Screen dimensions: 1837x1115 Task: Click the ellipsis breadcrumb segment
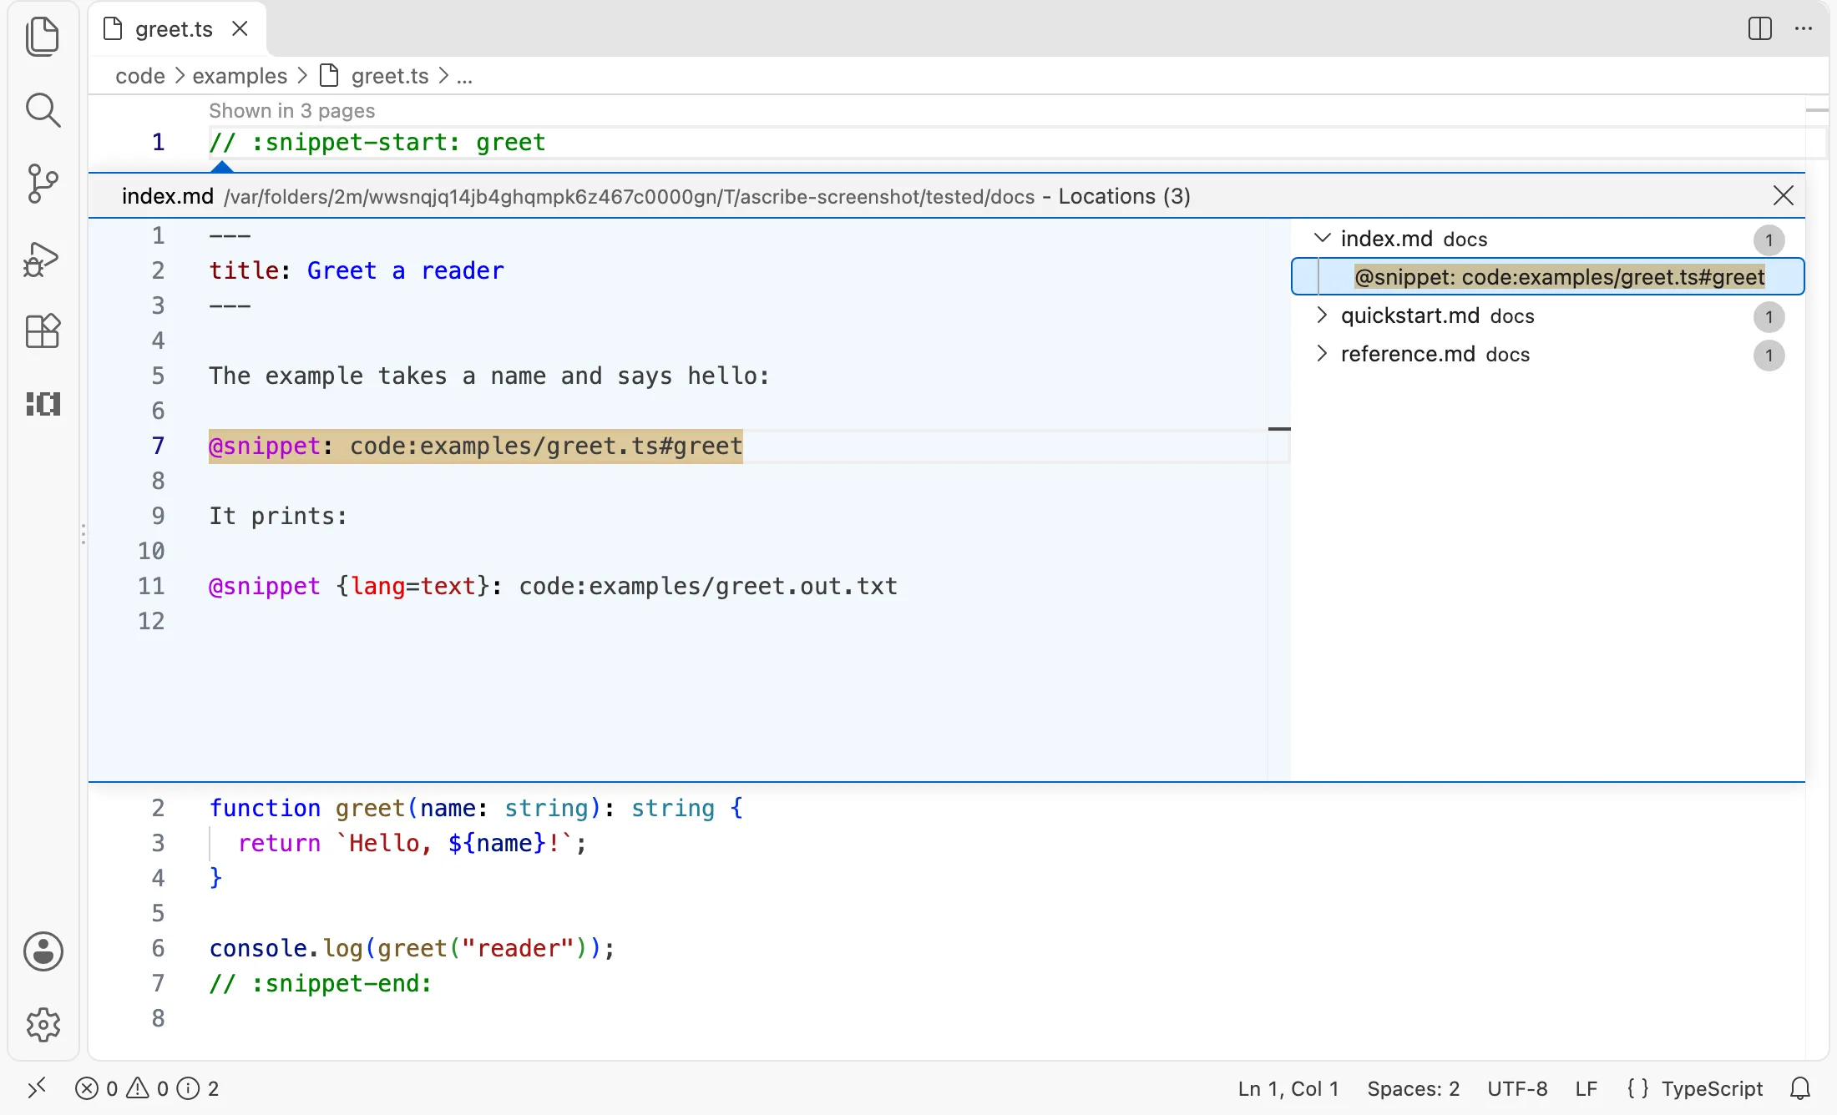tap(464, 76)
